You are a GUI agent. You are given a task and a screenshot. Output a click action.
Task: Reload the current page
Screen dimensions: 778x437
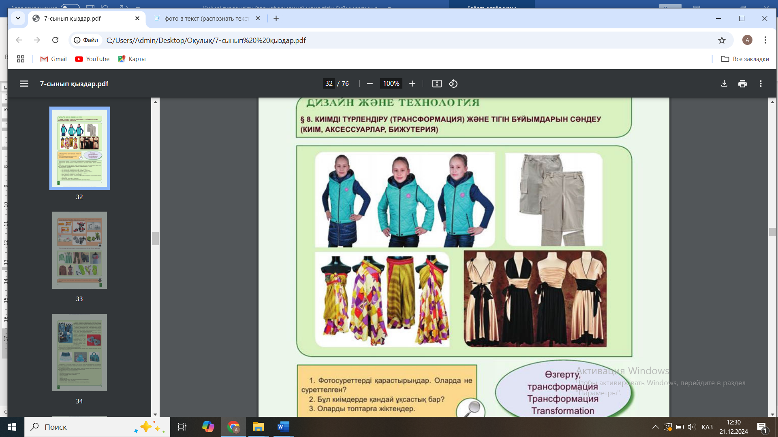pos(56,40)
